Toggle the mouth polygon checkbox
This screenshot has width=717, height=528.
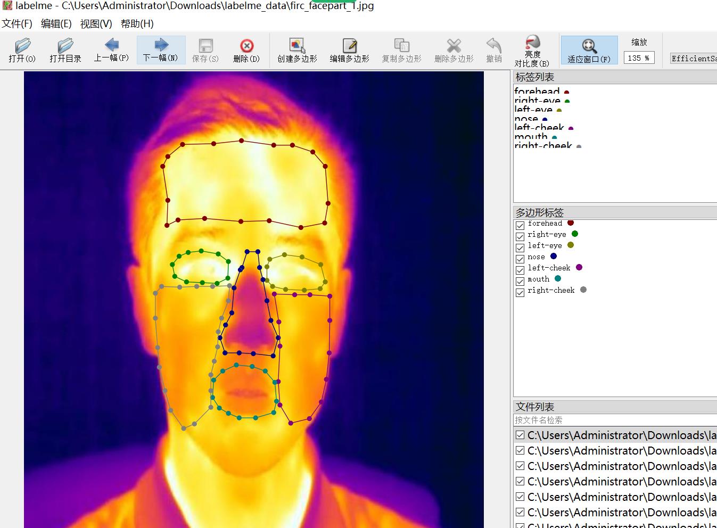tap(520, 282)
